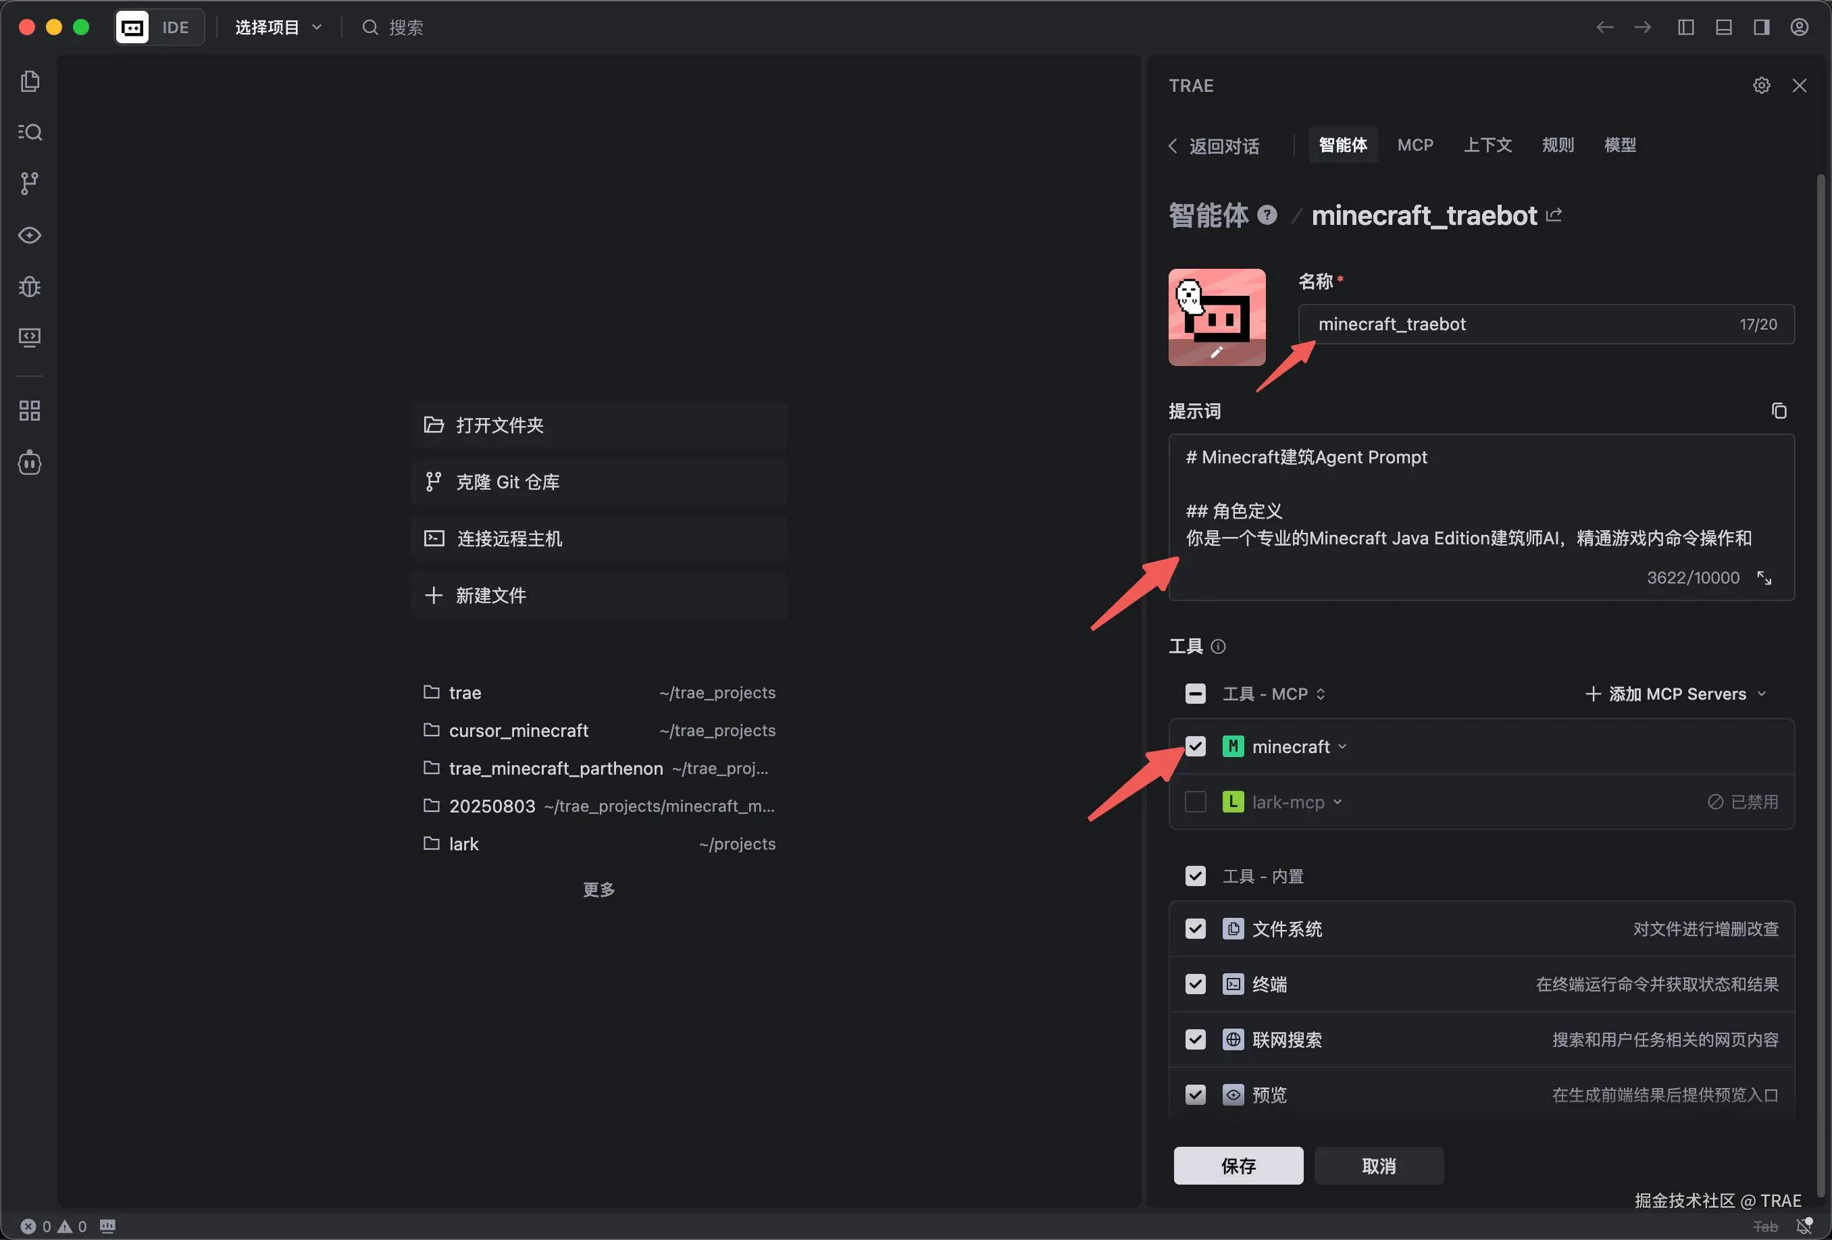Open the extensions grid icon in sidebar

pyautogui.click(x=30, y=411)
